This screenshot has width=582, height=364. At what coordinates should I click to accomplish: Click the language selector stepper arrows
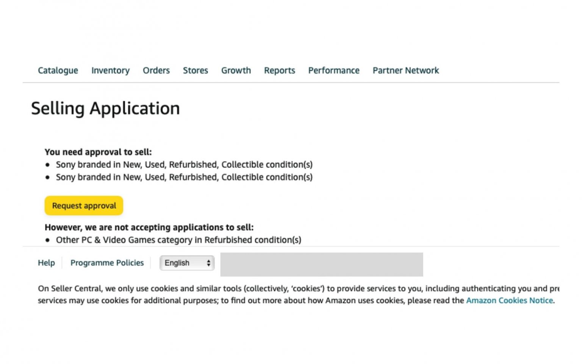click(208, 263)
